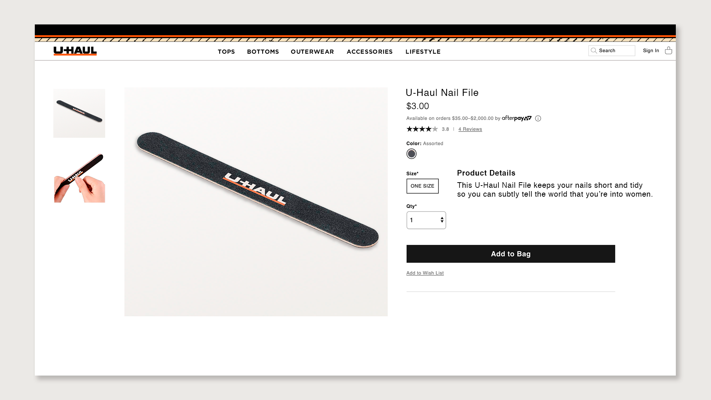Open the Outerwear menu
This screenshot has height=400, width=711.
[313, 52]
